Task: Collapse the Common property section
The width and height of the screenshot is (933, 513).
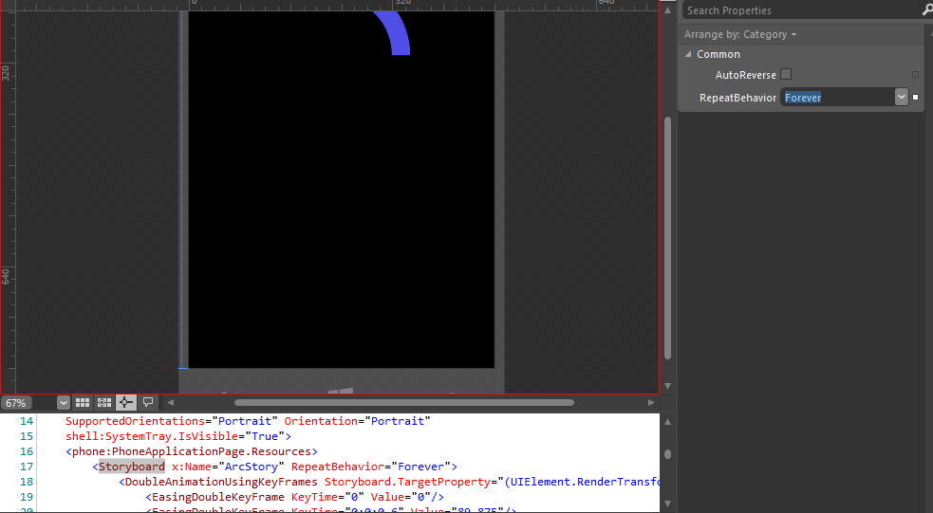Action: (689, 55)
